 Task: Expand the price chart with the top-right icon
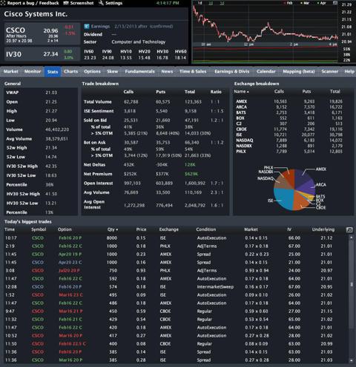[x=335, y=3]
